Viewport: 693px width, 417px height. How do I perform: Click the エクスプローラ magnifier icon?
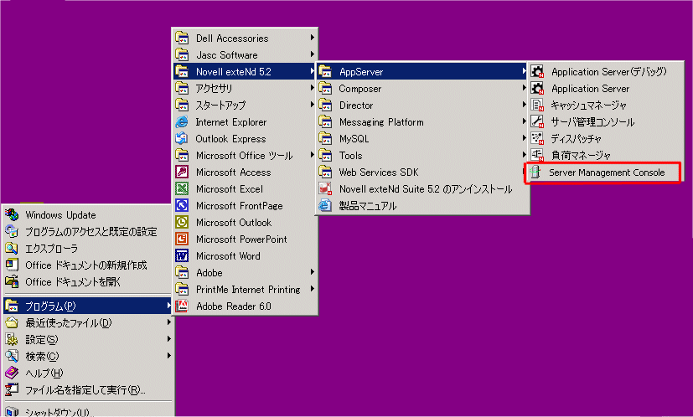click(12, 248)
